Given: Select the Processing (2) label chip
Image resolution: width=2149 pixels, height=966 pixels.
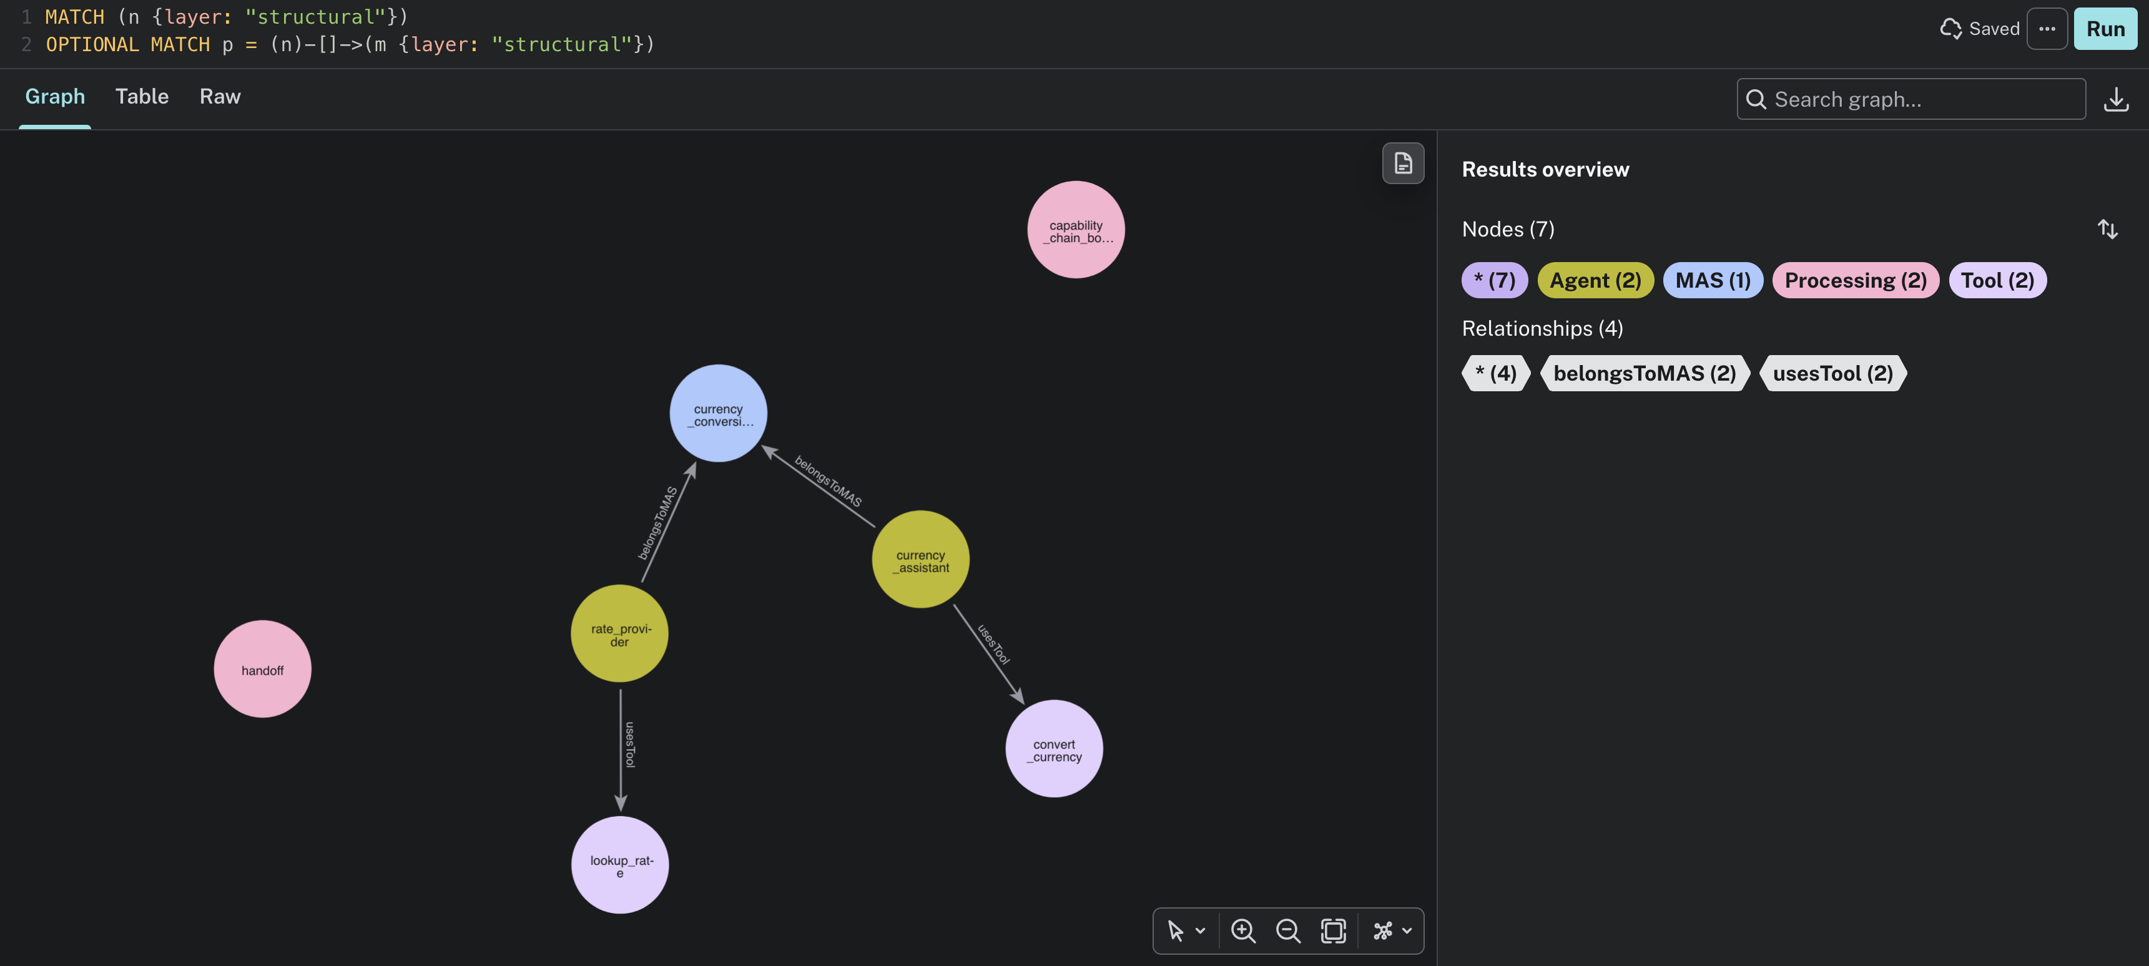Looking at the screenshot, I should (x=1856, y=280).
